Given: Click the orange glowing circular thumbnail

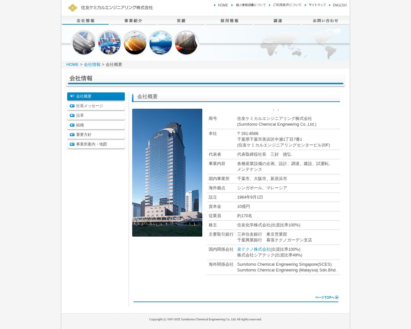Looking at the screenshot, I should [135, 43].
